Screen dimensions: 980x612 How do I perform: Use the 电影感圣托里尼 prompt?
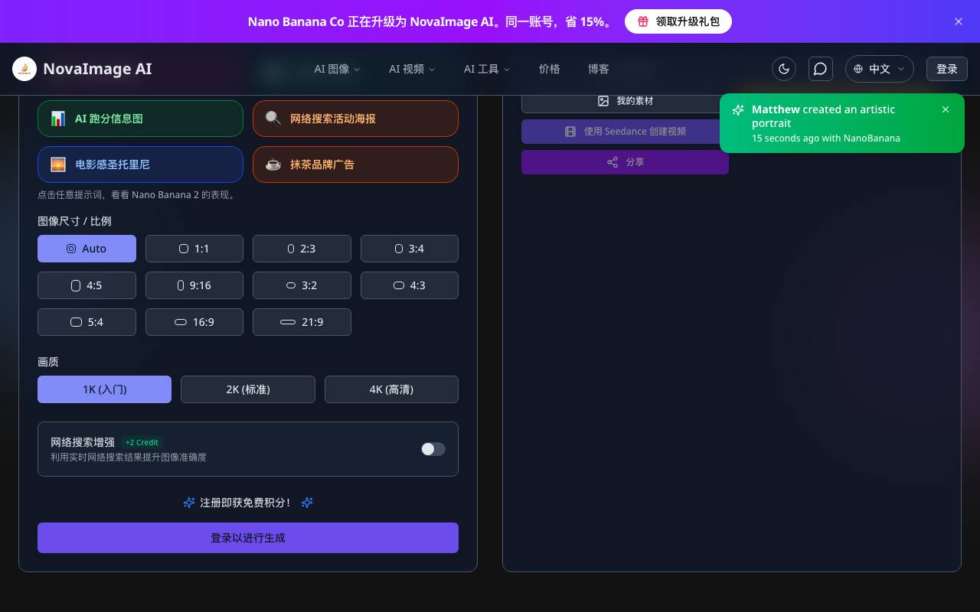click(x=140, y=164)
